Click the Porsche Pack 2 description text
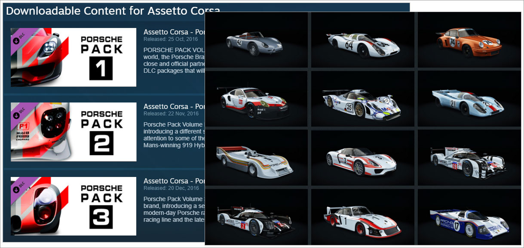Viewport: 524px width, 248px height. 174,135
